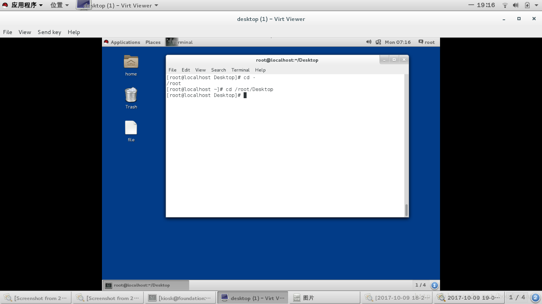Click the host clock showing 19:16
This screenshot has height=304, width=542.
(486, 5)
